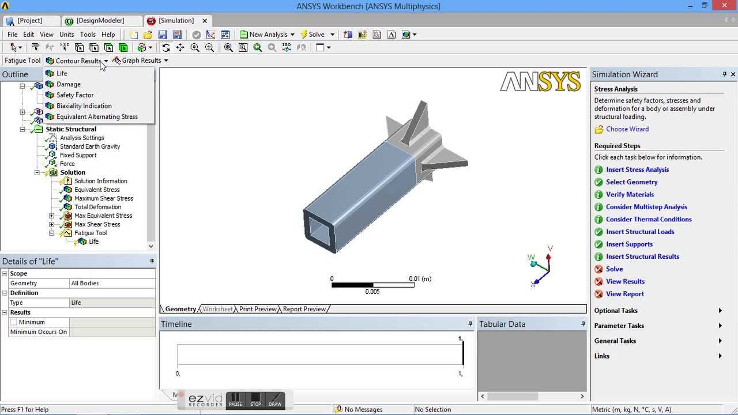The width and height of the screenshot is (738, 415).
Task: Collapse the Results section in Details
Action: click(5, 312)
